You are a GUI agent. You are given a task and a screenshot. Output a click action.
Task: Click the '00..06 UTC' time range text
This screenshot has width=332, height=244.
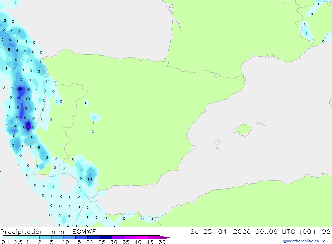tap(276, 231)
